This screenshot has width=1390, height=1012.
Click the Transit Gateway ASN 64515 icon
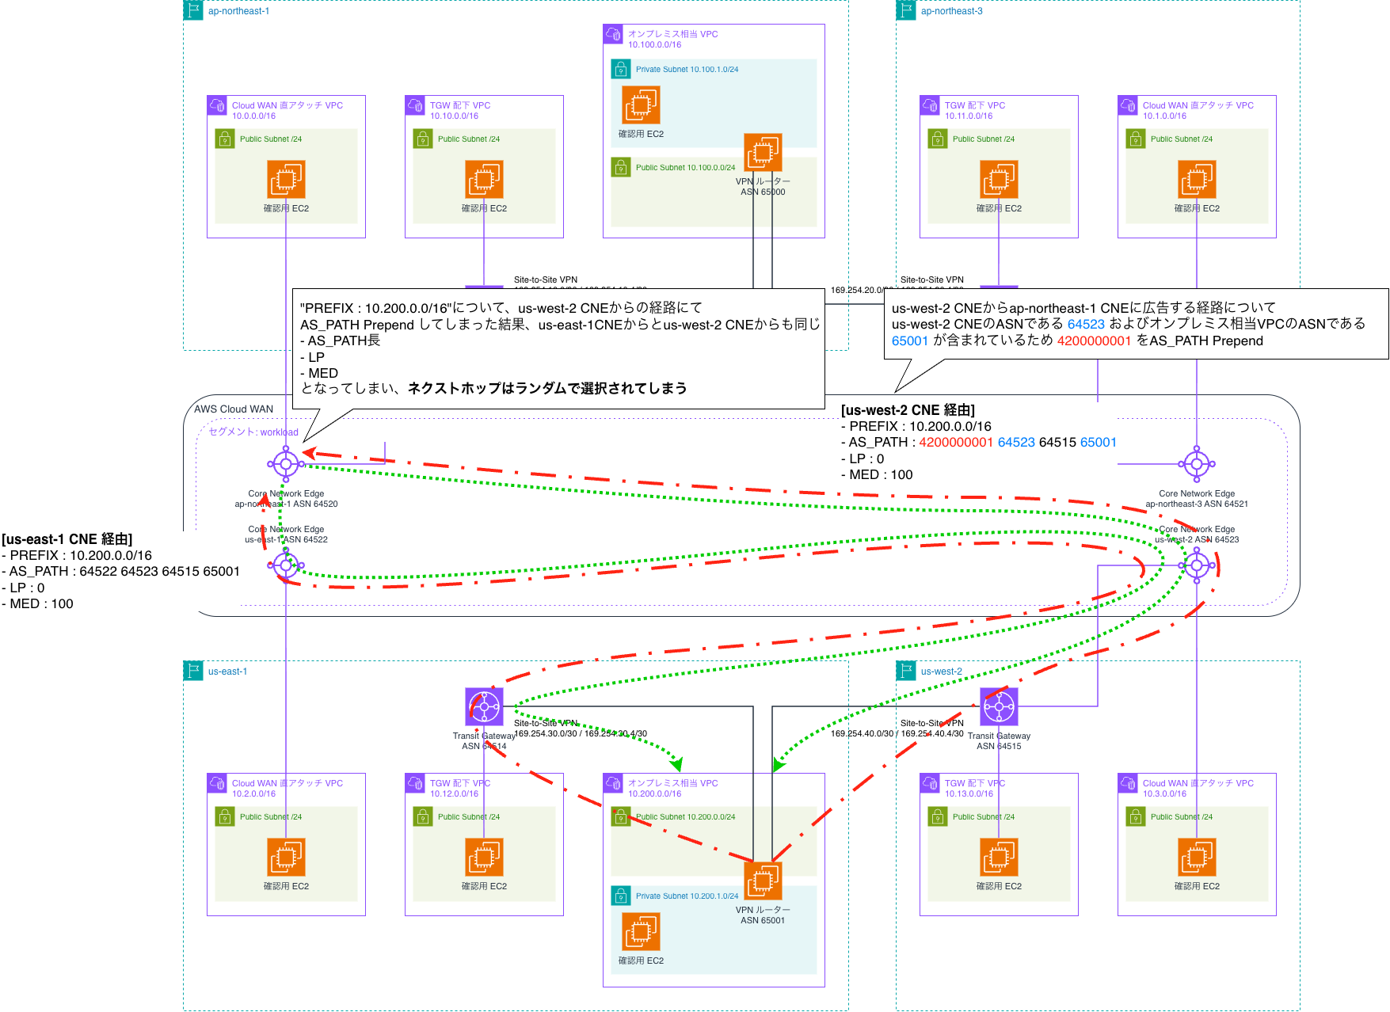pos(999,707)
